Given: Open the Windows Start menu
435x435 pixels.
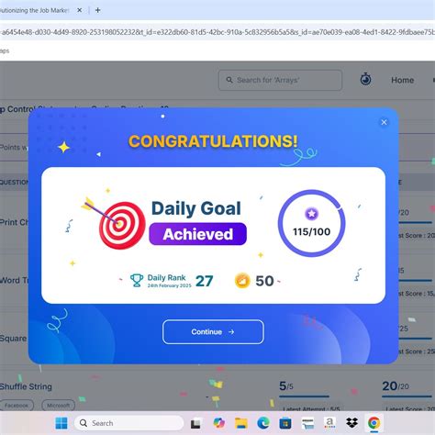Looking at the screenshot, I should click(61, 423).
